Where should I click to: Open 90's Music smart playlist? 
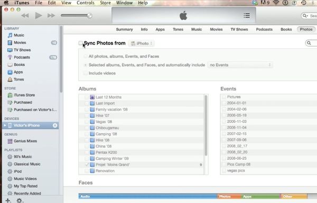[23, 156]
